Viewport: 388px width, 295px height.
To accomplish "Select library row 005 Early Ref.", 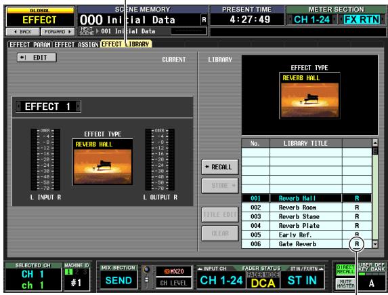I will [307, 235].
